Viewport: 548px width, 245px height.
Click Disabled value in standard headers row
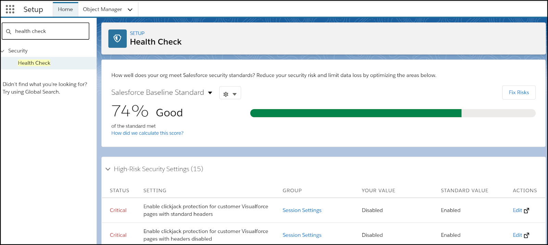click(372, 210)
